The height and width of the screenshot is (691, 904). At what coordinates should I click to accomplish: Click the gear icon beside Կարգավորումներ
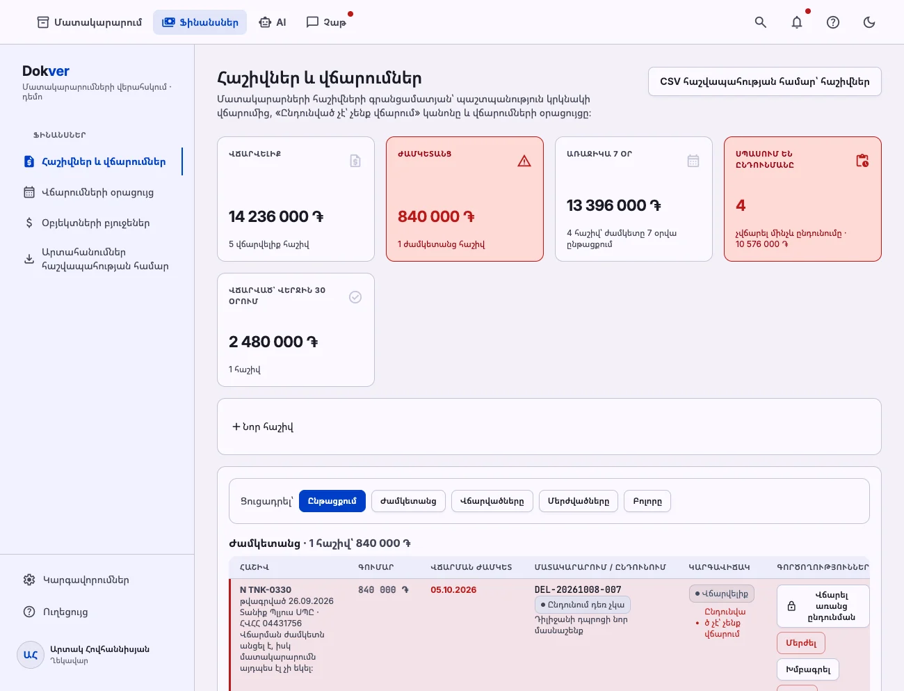29,580
